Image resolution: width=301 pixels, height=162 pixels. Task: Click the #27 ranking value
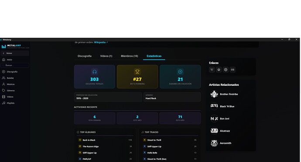click(137, 79)
